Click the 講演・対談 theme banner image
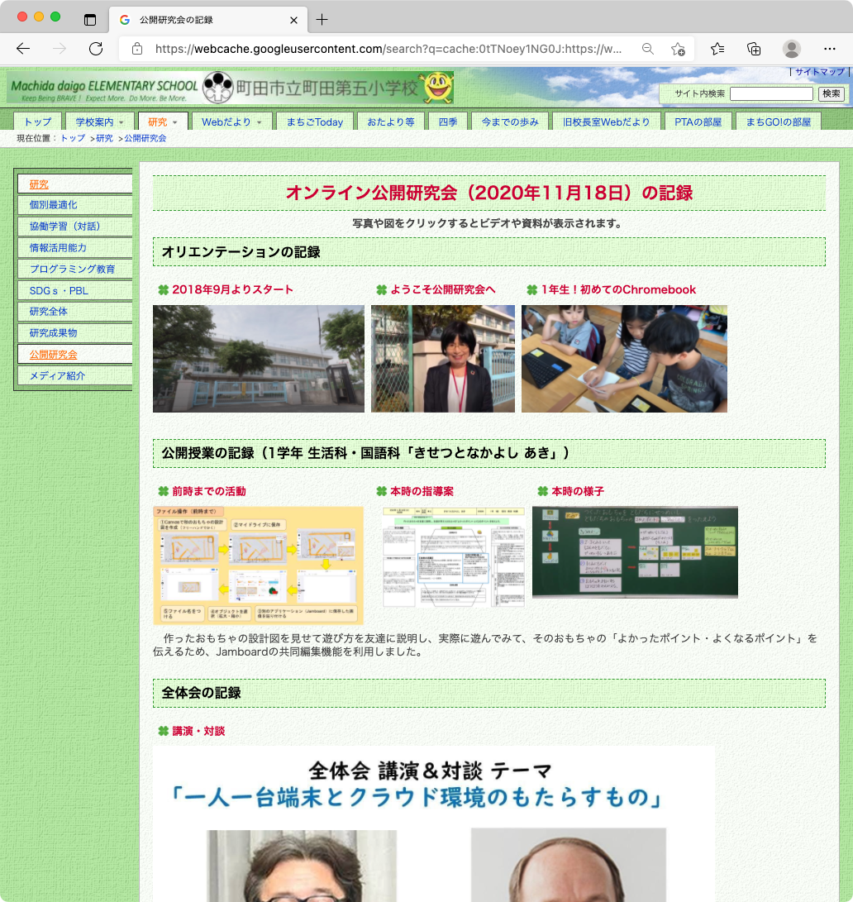This screenshot has width=853, height=902. 434,823
